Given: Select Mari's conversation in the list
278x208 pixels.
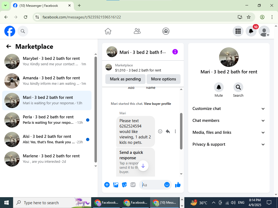Looking at the screenshot, I should 47,100.
